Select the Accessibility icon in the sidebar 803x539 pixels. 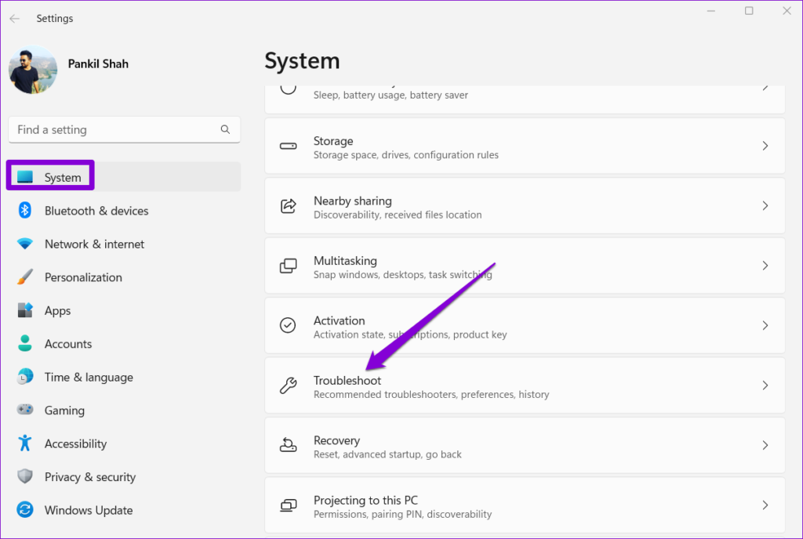point(24,443)
